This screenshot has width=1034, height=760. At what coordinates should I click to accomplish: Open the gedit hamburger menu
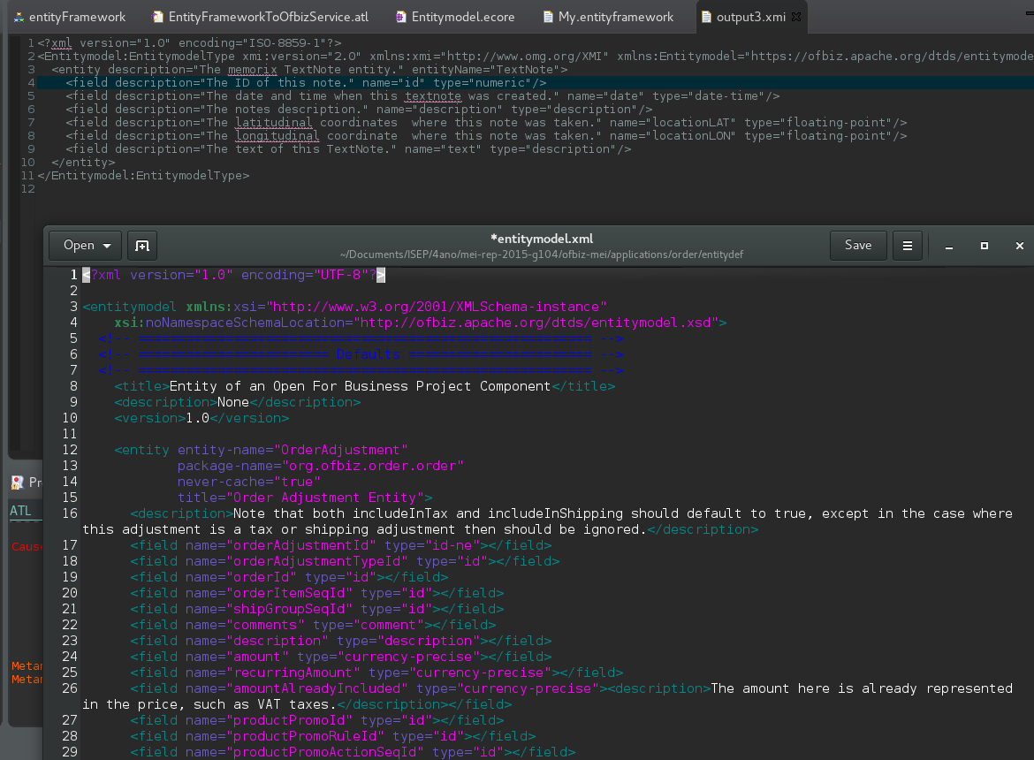click(907, 246)
